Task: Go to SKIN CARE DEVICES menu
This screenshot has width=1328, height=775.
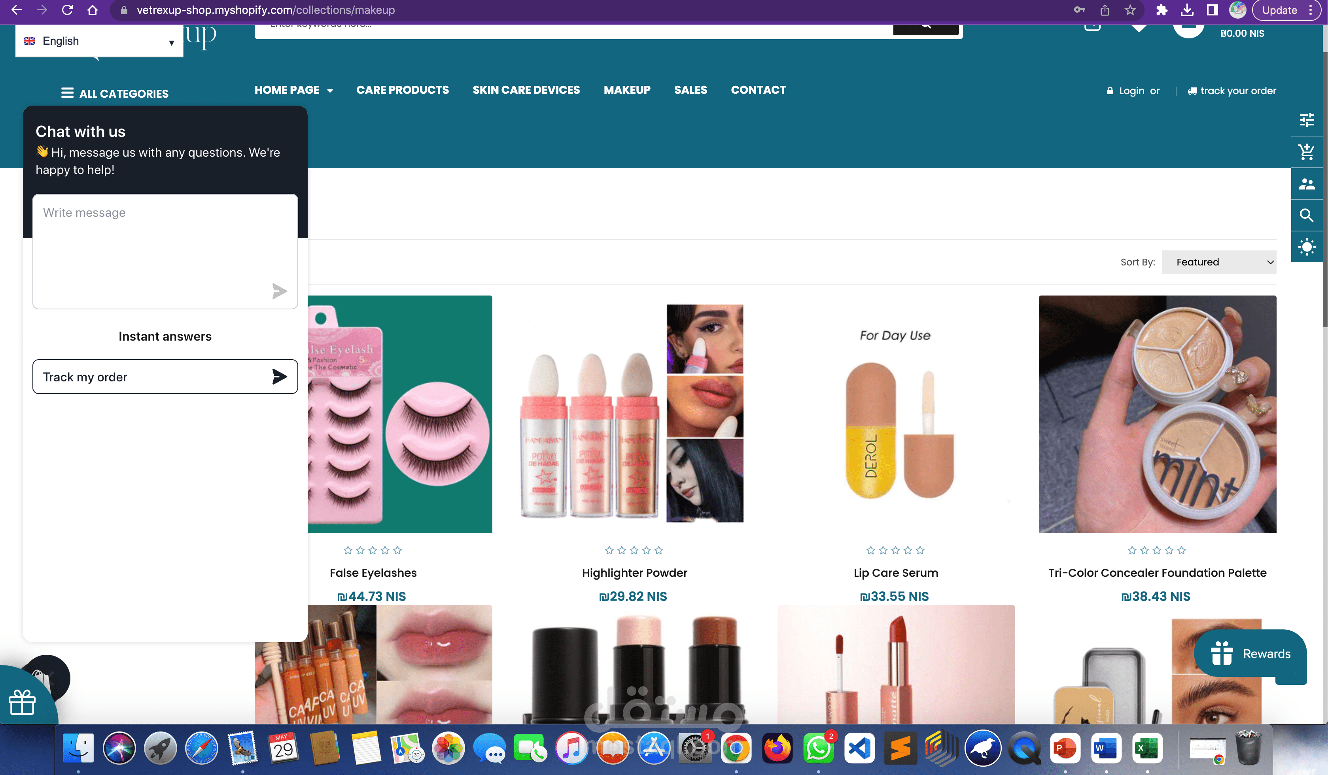Action: pyautogui.click(x=526, y=90)
